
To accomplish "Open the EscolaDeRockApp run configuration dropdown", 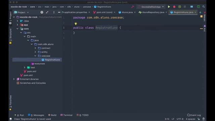I will click(x=151, y=7).
